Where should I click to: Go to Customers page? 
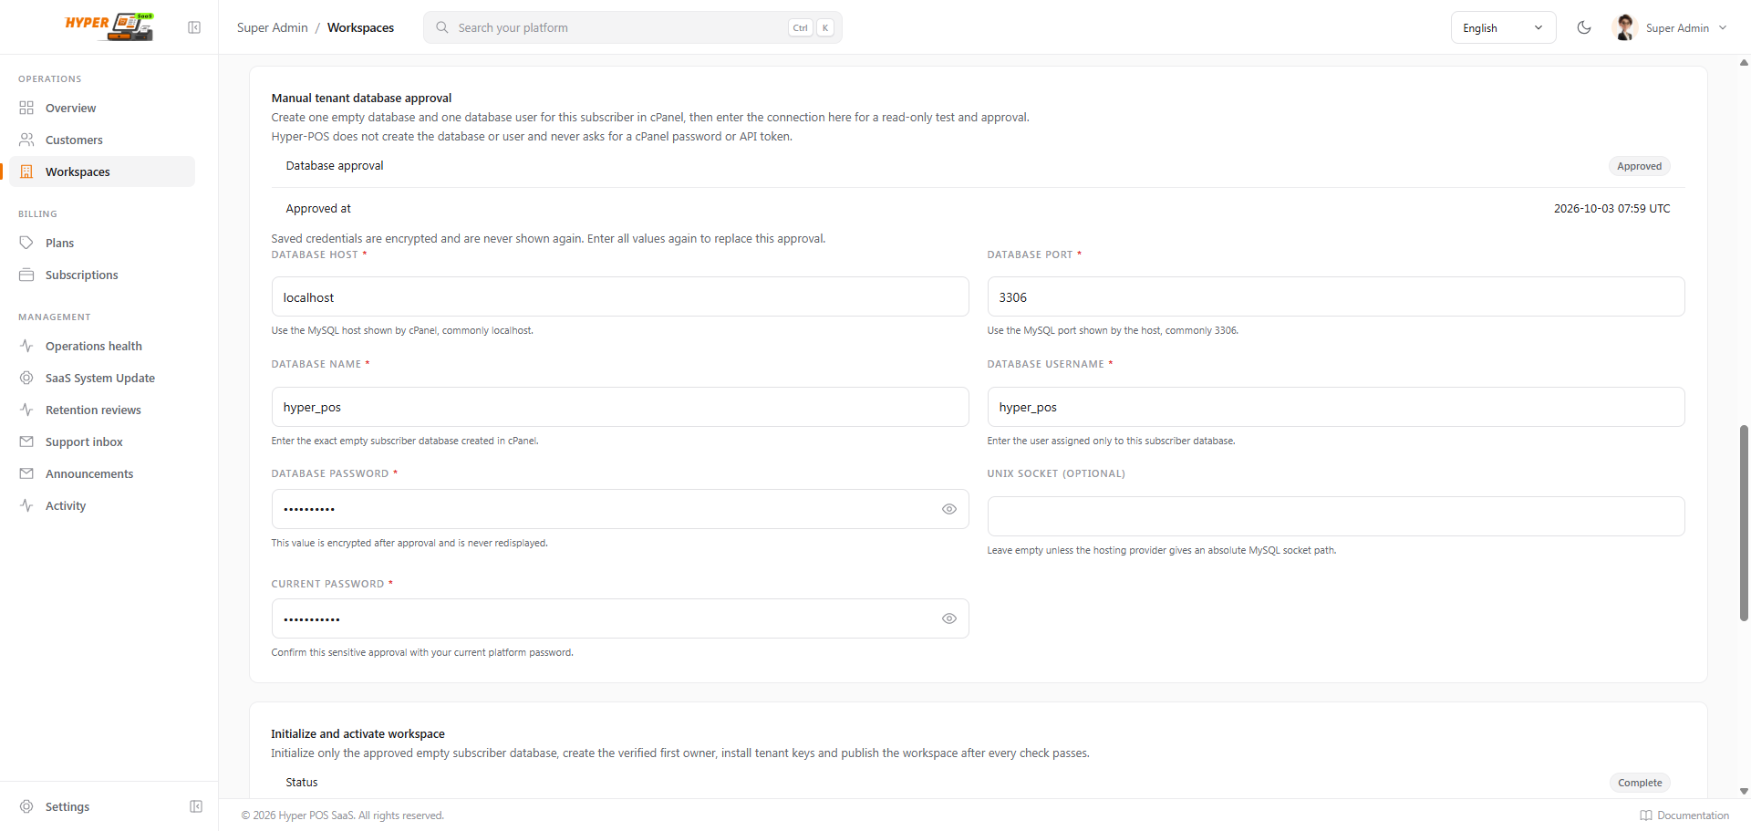pos(102,140)
